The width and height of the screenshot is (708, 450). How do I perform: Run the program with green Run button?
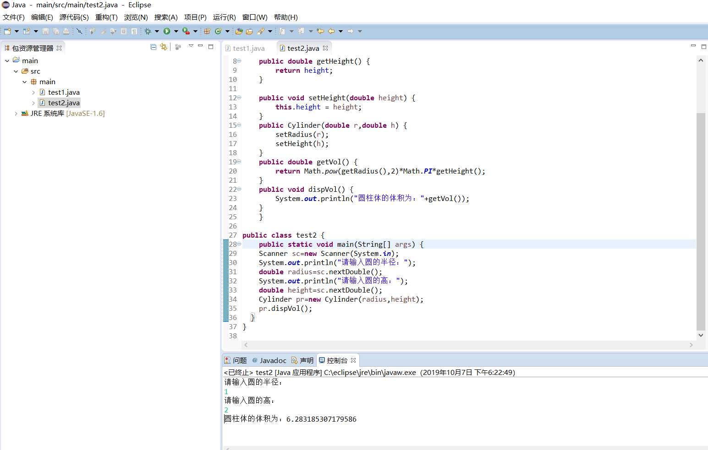(167, 31)
